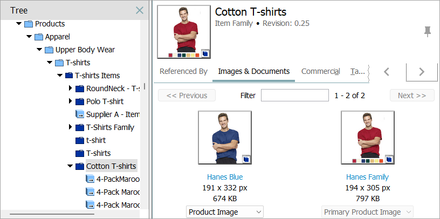The width and height of the screenshot is (440, 219).
Task: Switch to the Referenced By tab
Action: click(x=183, y=71)
